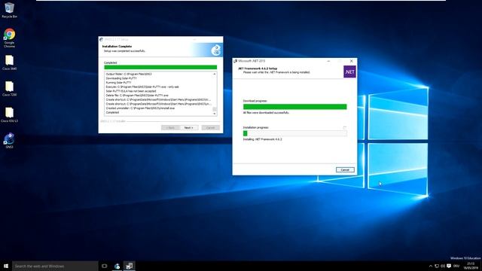Click the purple .NET logo

coord(349,72)
